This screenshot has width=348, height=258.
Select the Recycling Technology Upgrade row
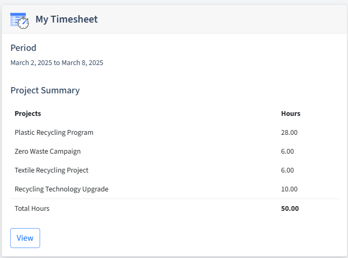click(175, 189)
